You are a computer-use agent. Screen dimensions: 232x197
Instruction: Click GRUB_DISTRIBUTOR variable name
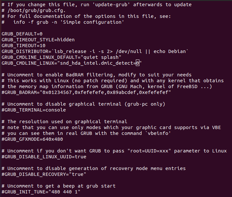click(x=25, y=51)
